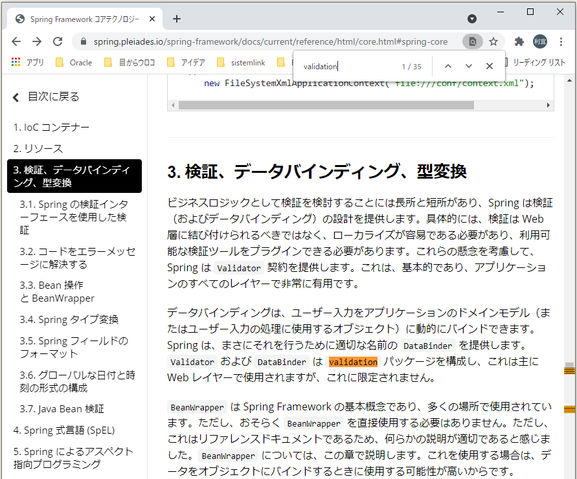The width and height of the screenshot is (577, 479).
Task: Open the アプリ grid shortcut
Action: (15, 63)
